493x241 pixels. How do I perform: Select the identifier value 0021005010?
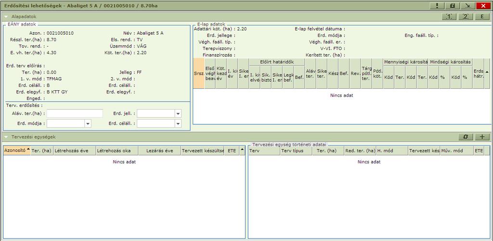click(x=60, y=33)
